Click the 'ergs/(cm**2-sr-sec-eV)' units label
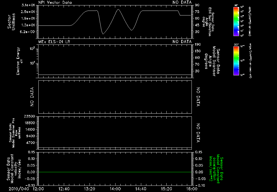Image resolution: width=277 pixels, height=192 pixels. click(250, 61)
